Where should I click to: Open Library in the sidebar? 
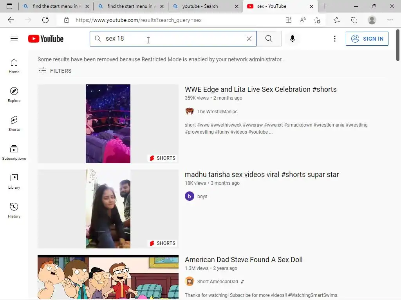[14, 181]
